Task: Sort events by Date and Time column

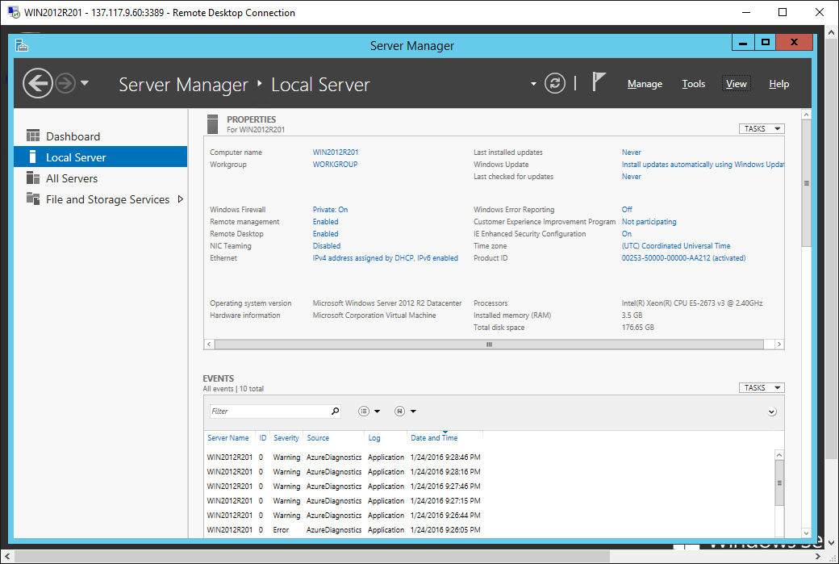Action: (x=434, y=437)
